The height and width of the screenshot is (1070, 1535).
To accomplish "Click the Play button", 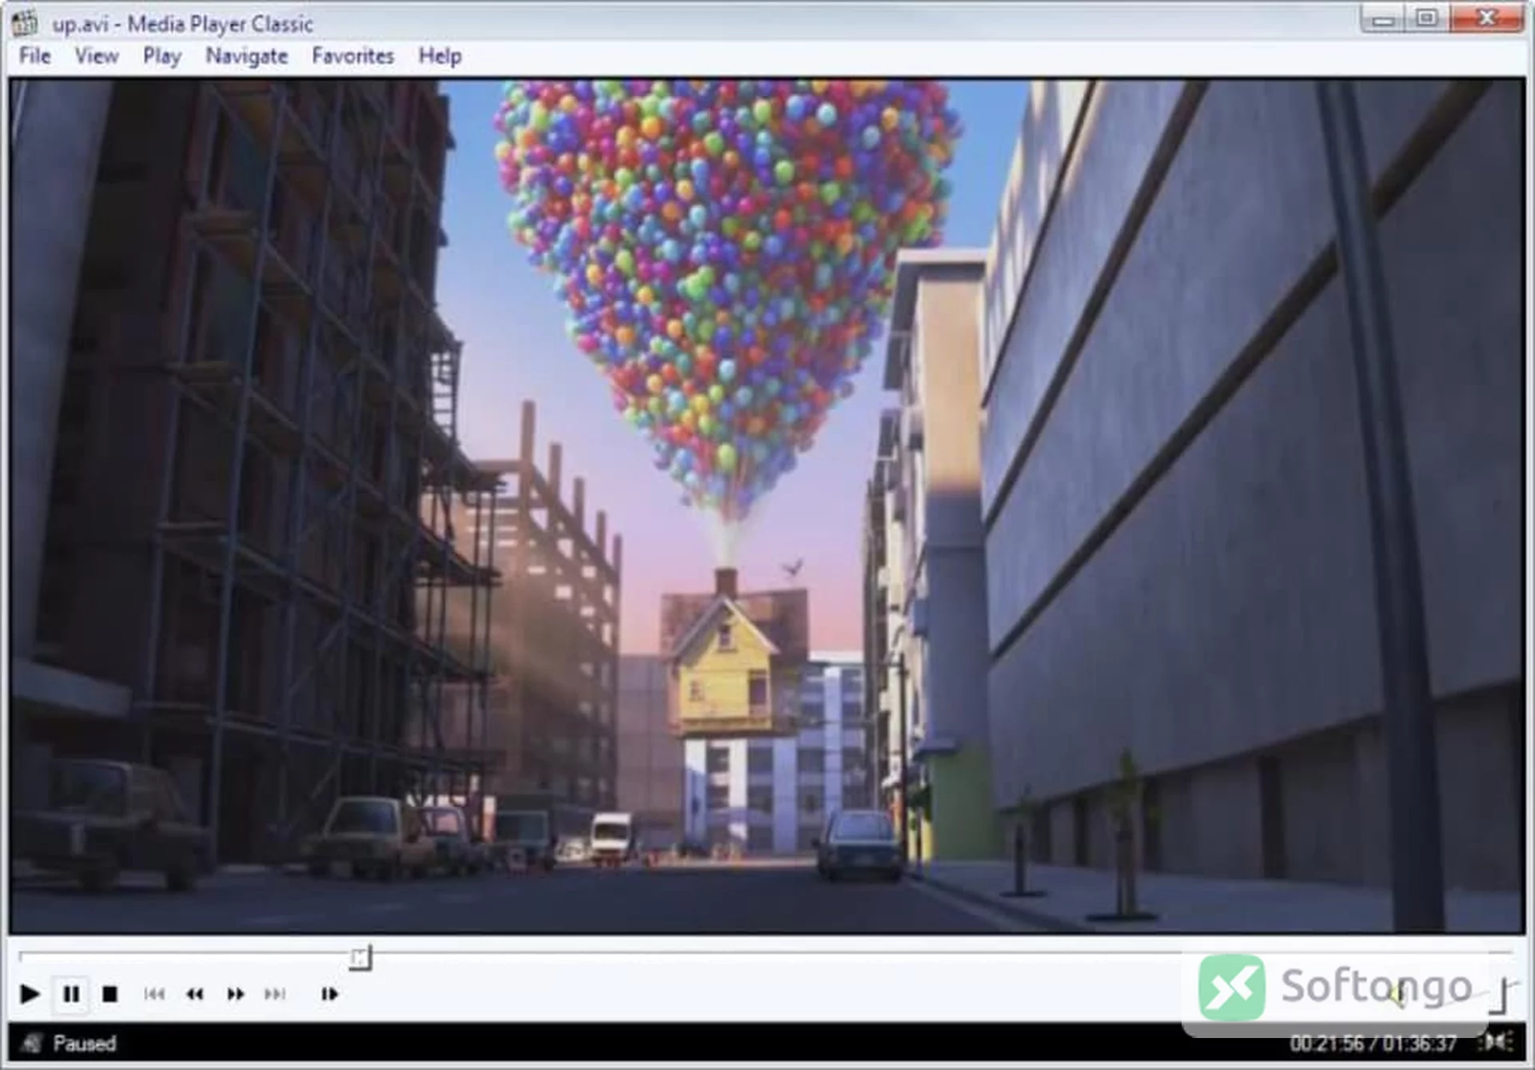I will point(30,994).
